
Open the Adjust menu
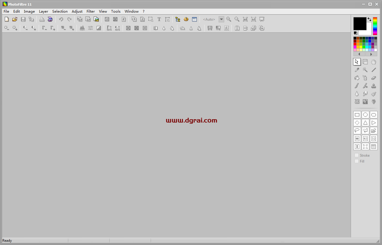(x=77, y=11)
